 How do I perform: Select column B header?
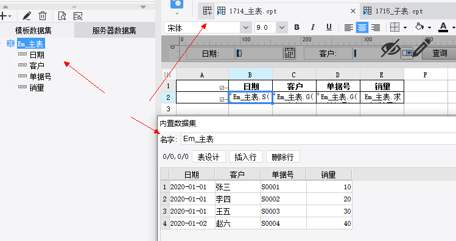click(250, 75)
